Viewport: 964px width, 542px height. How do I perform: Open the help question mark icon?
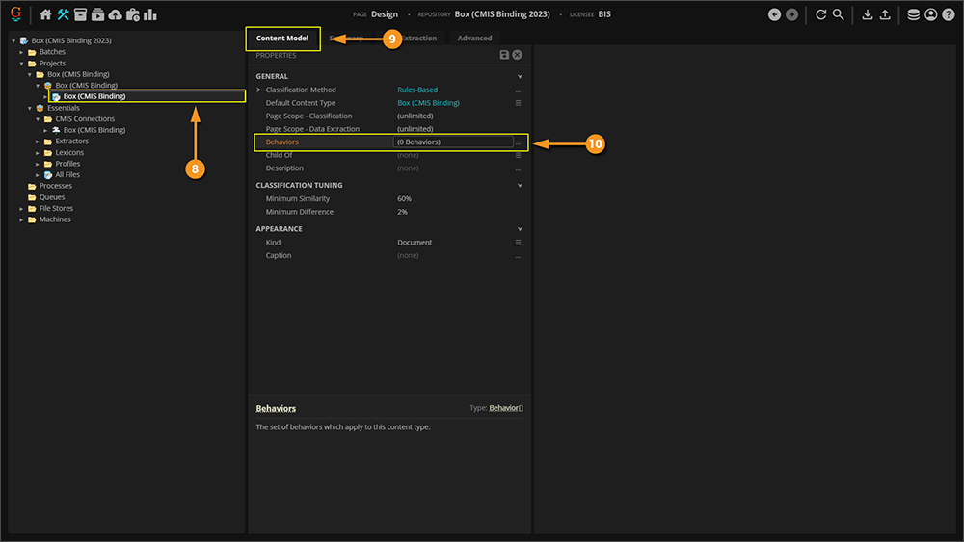tap(949, 14)
